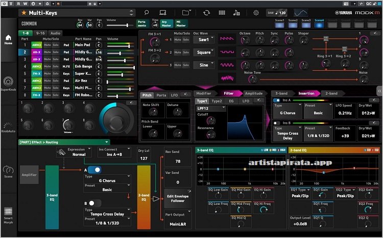Switch to the Audio tab
The width and height of the screenshot is (383, 238).
(56, 33)
